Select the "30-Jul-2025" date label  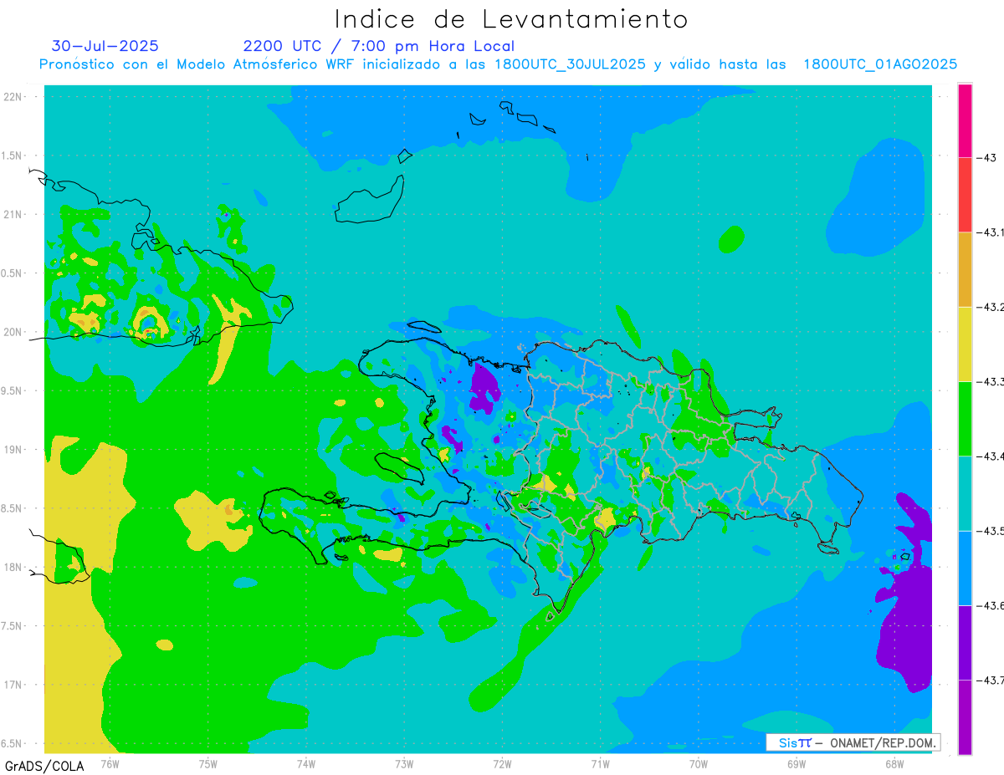pyautogui.click(x=105, y=46)
